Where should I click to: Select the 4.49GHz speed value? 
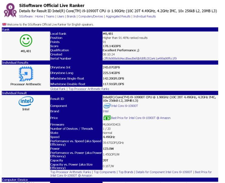109,137
